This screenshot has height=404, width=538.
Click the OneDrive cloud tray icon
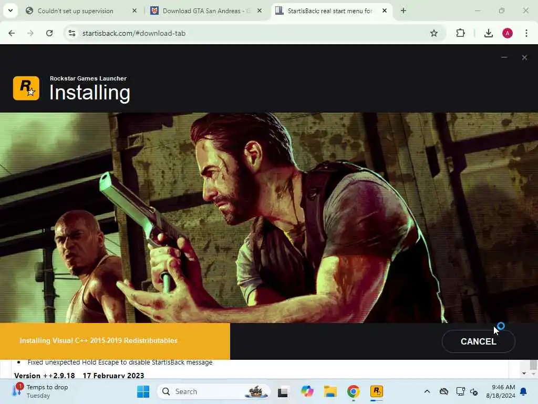point(444,391)
